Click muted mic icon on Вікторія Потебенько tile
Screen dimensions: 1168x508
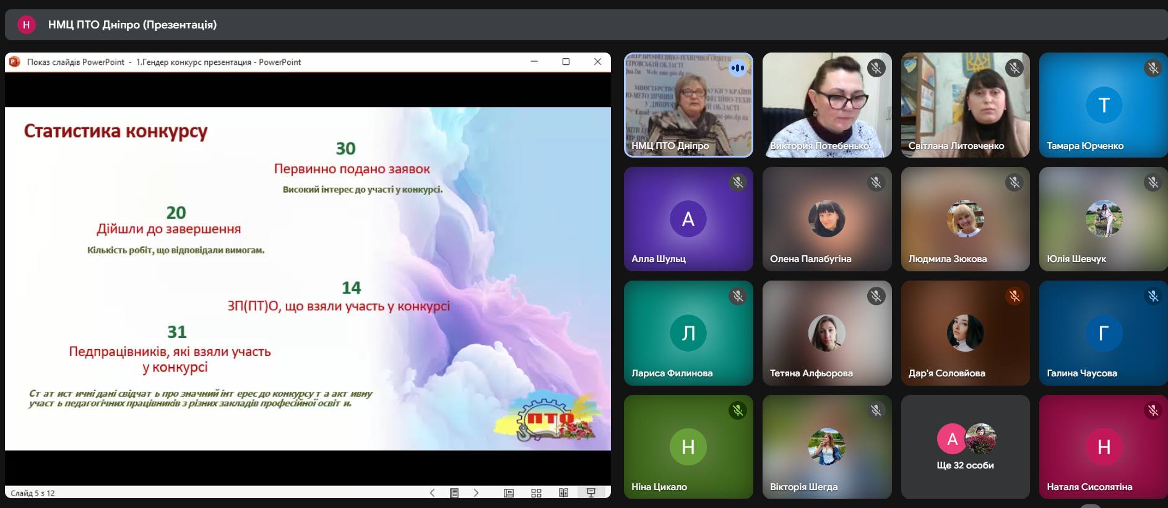click(x=876, y=68)
